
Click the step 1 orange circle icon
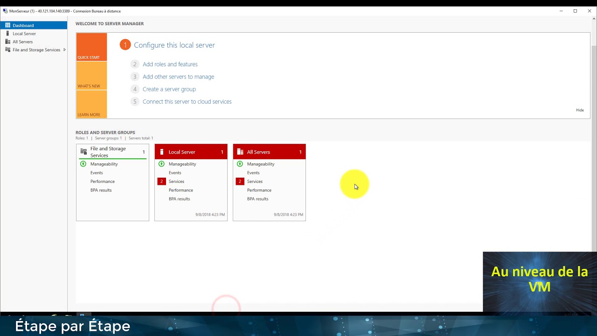pyautogui.click(x=125, y=45)
